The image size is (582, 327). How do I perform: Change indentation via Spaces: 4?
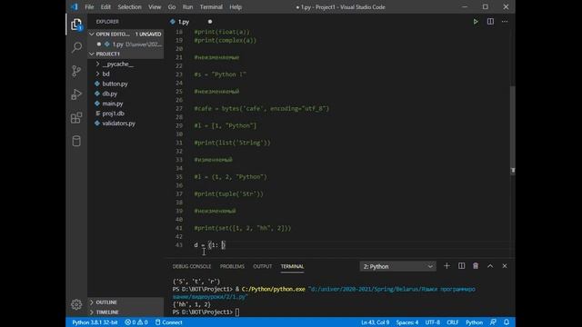click(407, 322)
